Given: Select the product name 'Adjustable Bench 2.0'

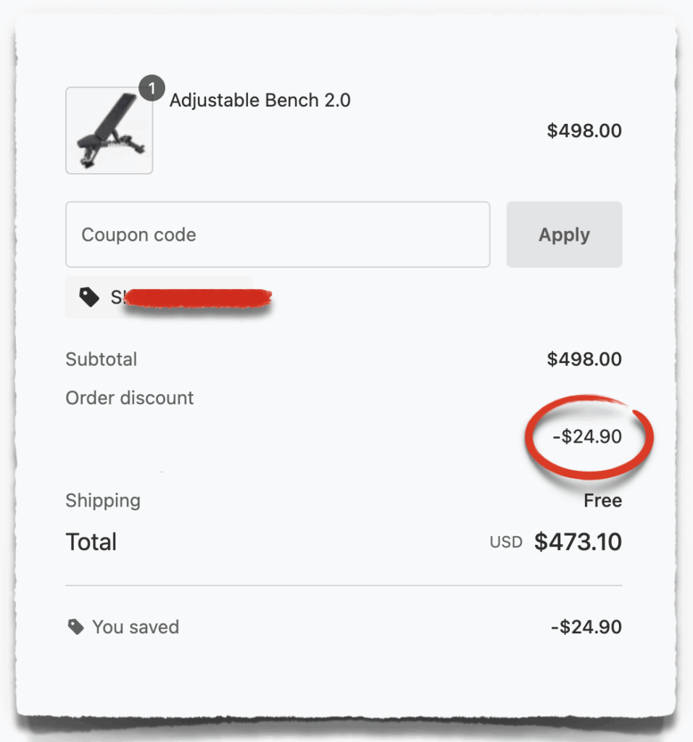Looking at the screenshot, I should click(x=260, y=100).
